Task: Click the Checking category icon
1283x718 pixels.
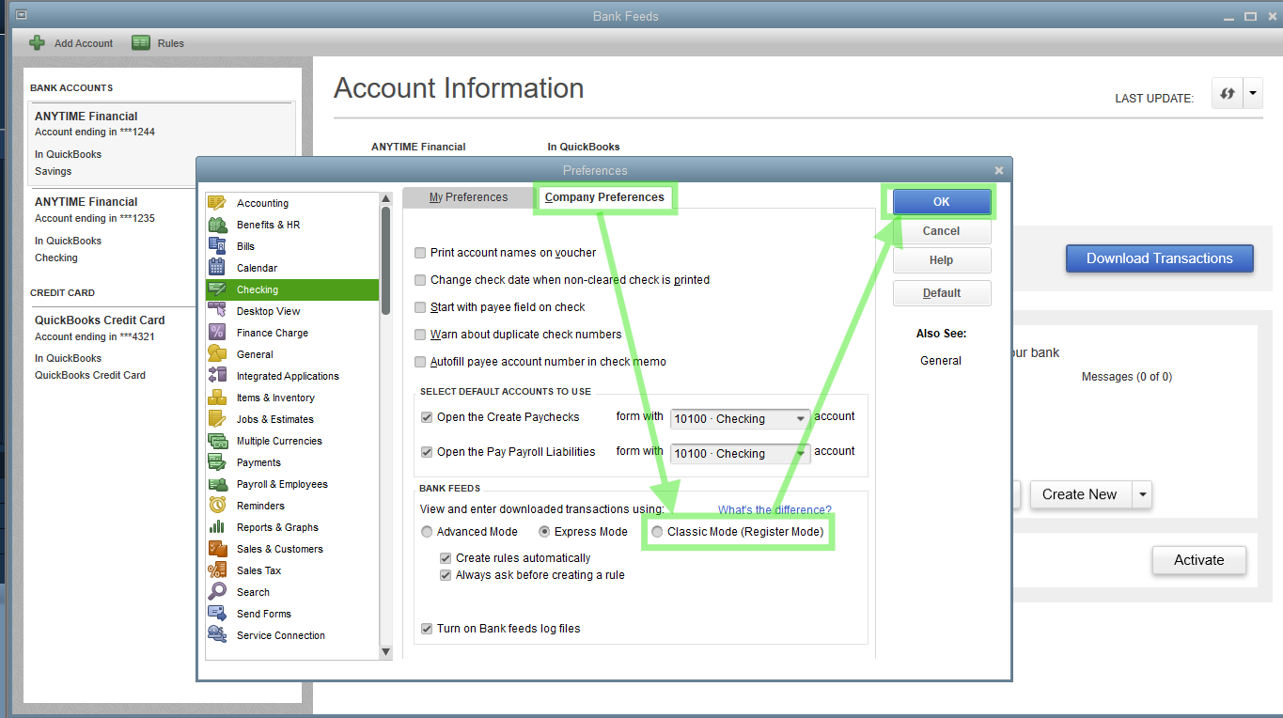Action: click(x=217, y=289)
